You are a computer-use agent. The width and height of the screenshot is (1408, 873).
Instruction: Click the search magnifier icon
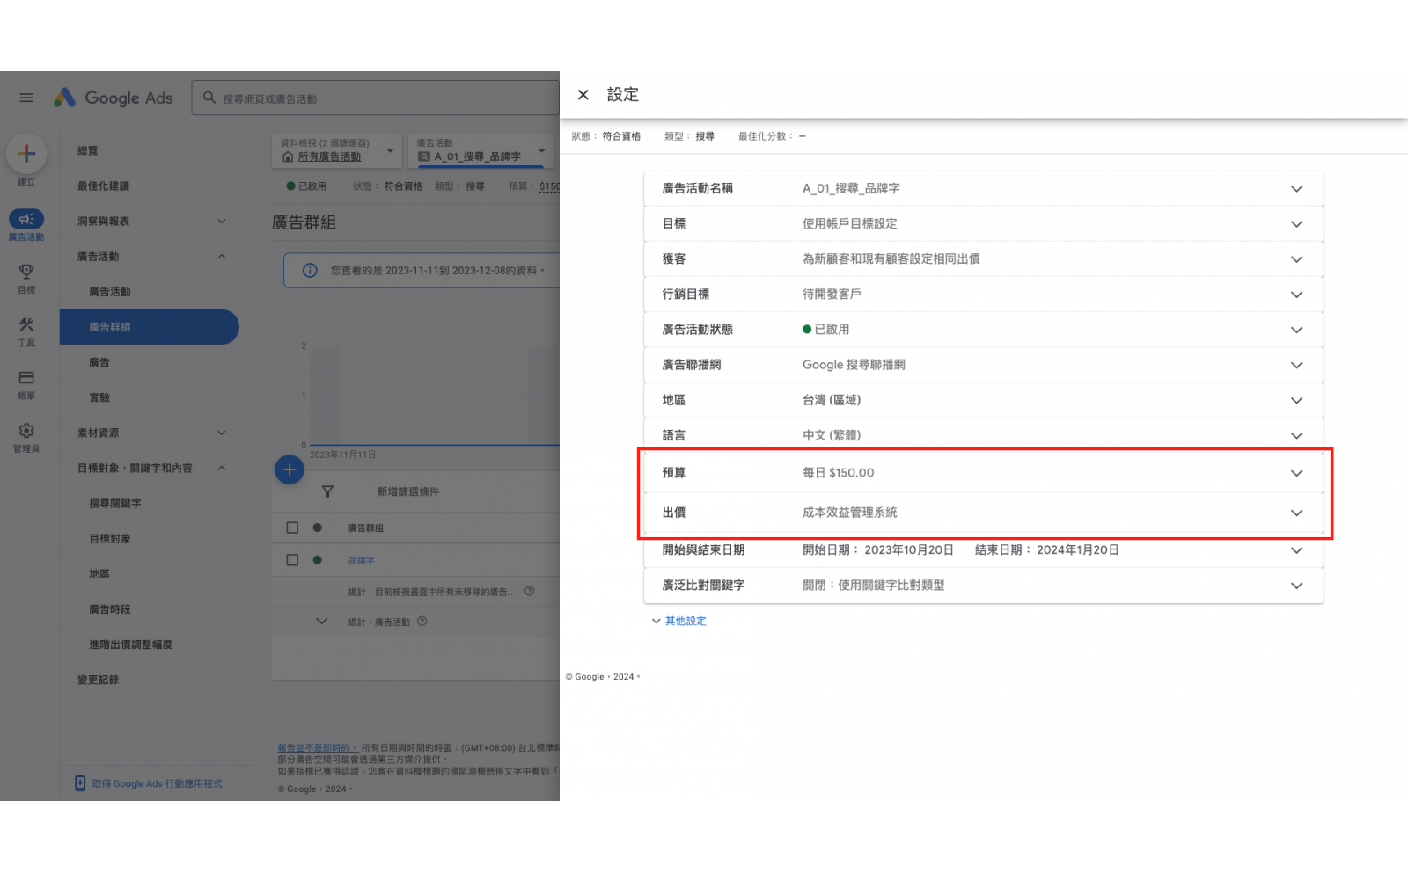click(209, 98)
